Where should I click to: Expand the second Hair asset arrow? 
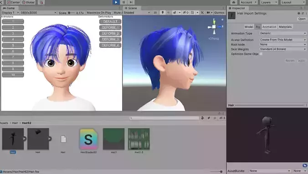pos(50,138)
